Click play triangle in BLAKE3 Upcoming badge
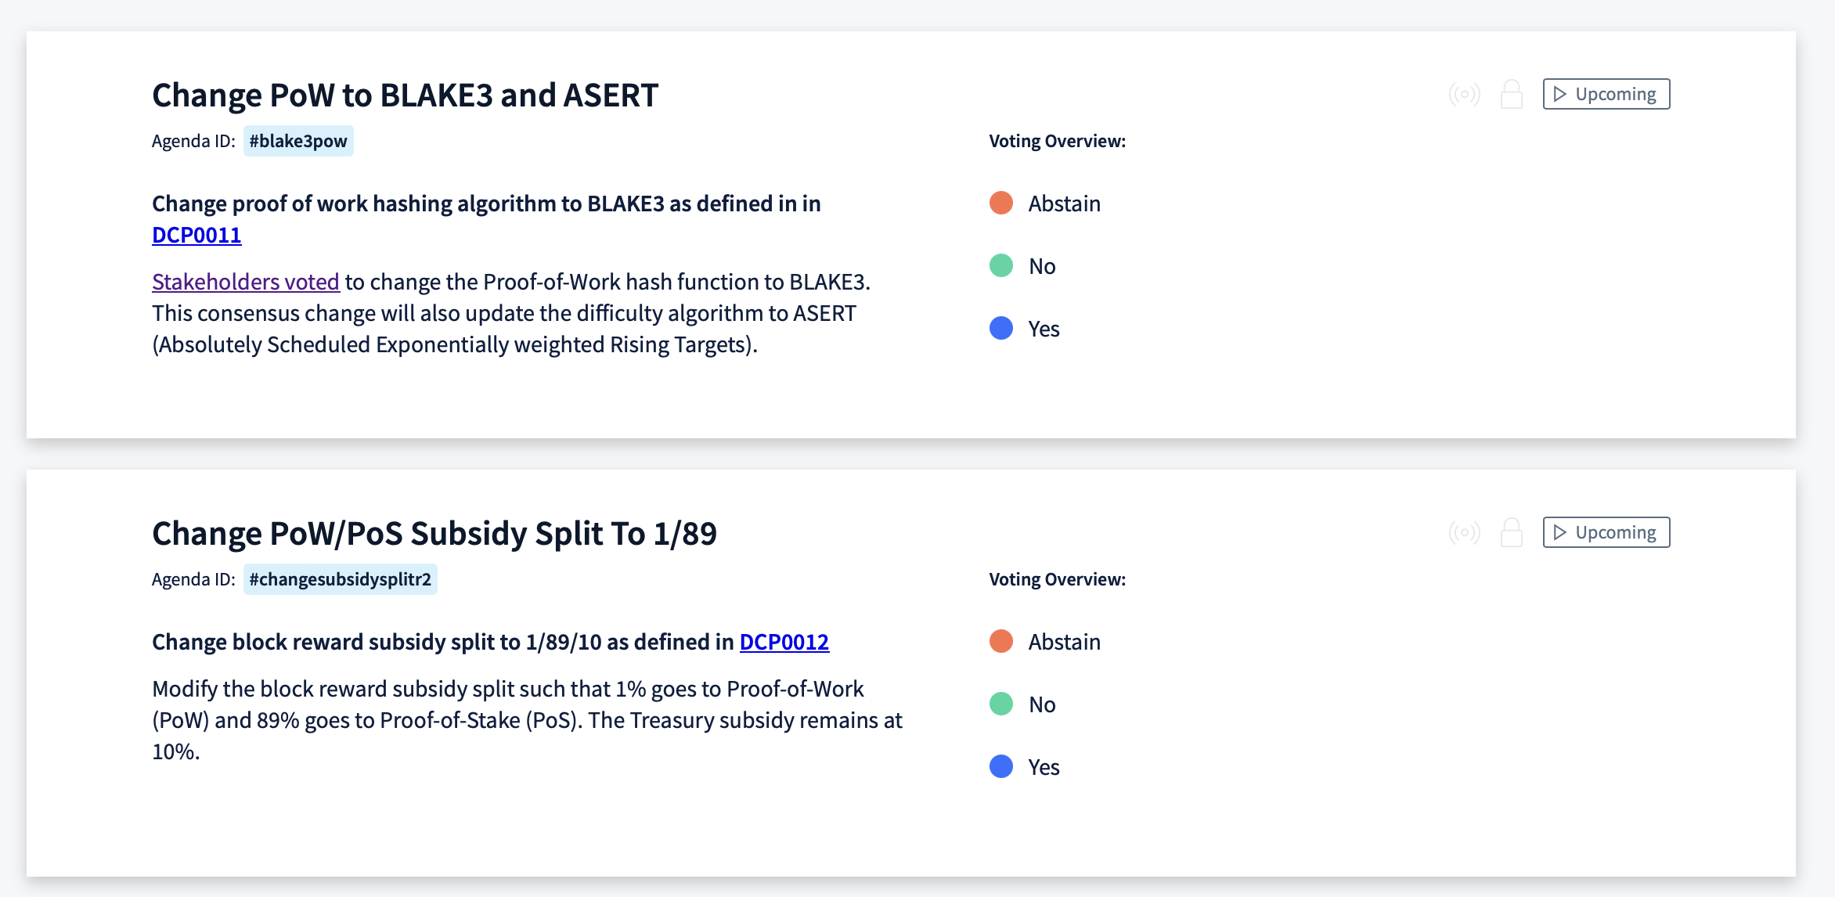Viewport: 1835px width, 897px height. [1559, 94]
